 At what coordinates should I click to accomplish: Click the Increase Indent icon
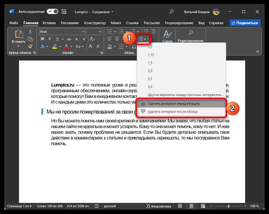coord(153,31)
